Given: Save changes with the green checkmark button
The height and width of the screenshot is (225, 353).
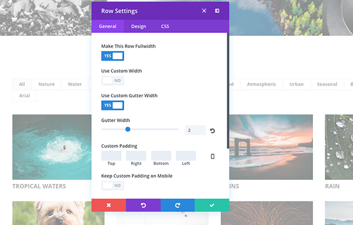Looking at the screenshot, I should (x=212, y=205).
